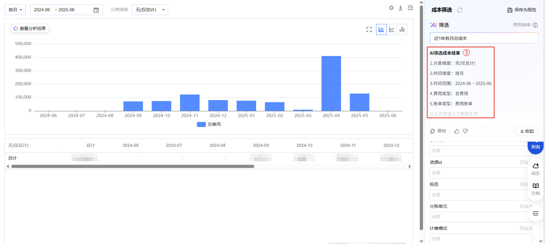Click the thumbs-up feedback icon

click(x=457, y=131)
